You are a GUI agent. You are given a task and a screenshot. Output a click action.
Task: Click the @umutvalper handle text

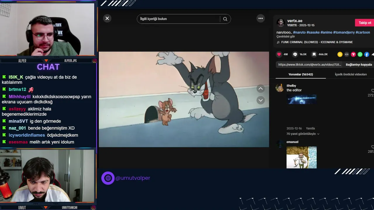[133, 178]
